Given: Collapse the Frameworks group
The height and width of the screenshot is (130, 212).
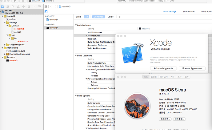Looking at the screenshot, I should point(2,48).
